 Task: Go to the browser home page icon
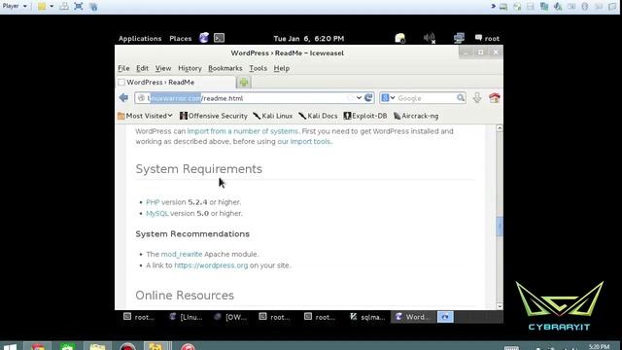tap(495, 97)
